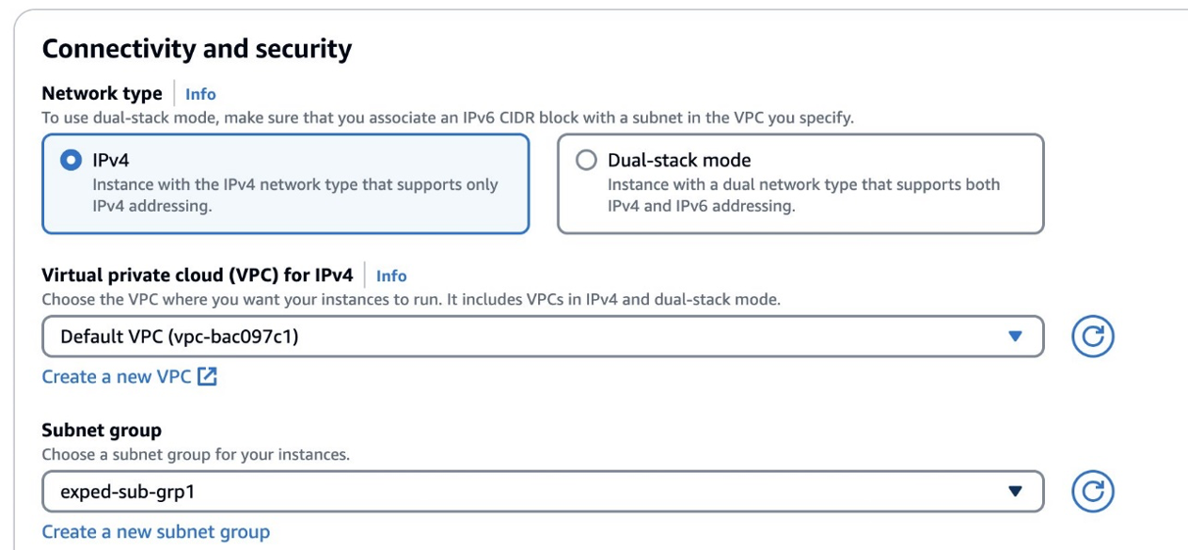Click the Dual-stack mode card description text
1188x550 pixels.
click(803, 196)
